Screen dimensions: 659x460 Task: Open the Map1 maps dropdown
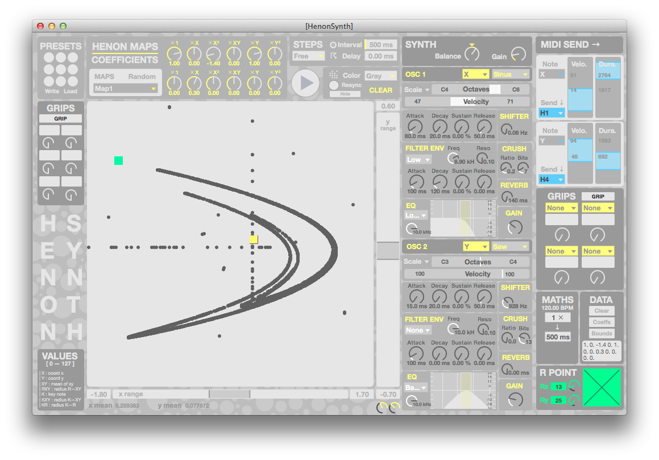[125, 89]
